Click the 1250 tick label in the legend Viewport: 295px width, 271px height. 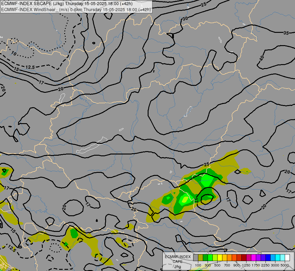click(246, 265)
